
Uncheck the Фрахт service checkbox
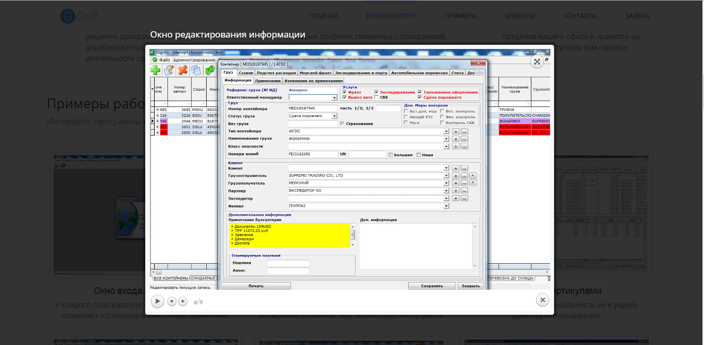pyautogui.click(x=345, y=92)
